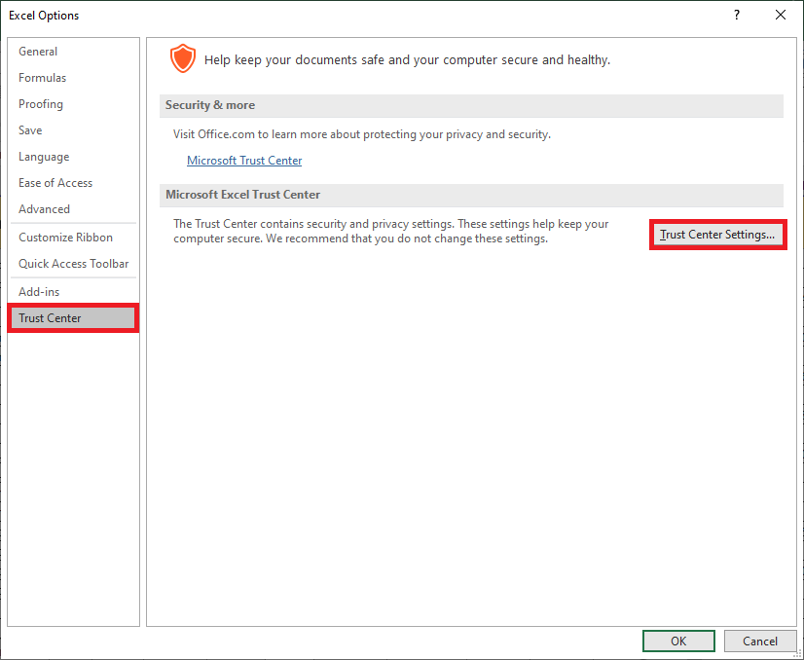Select Ease of Access in the sidebar

tap(55, 183)
